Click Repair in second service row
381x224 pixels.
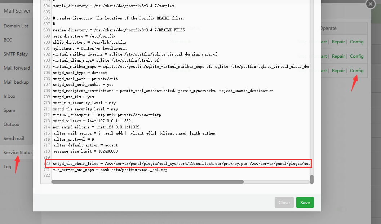click(338, 56)
